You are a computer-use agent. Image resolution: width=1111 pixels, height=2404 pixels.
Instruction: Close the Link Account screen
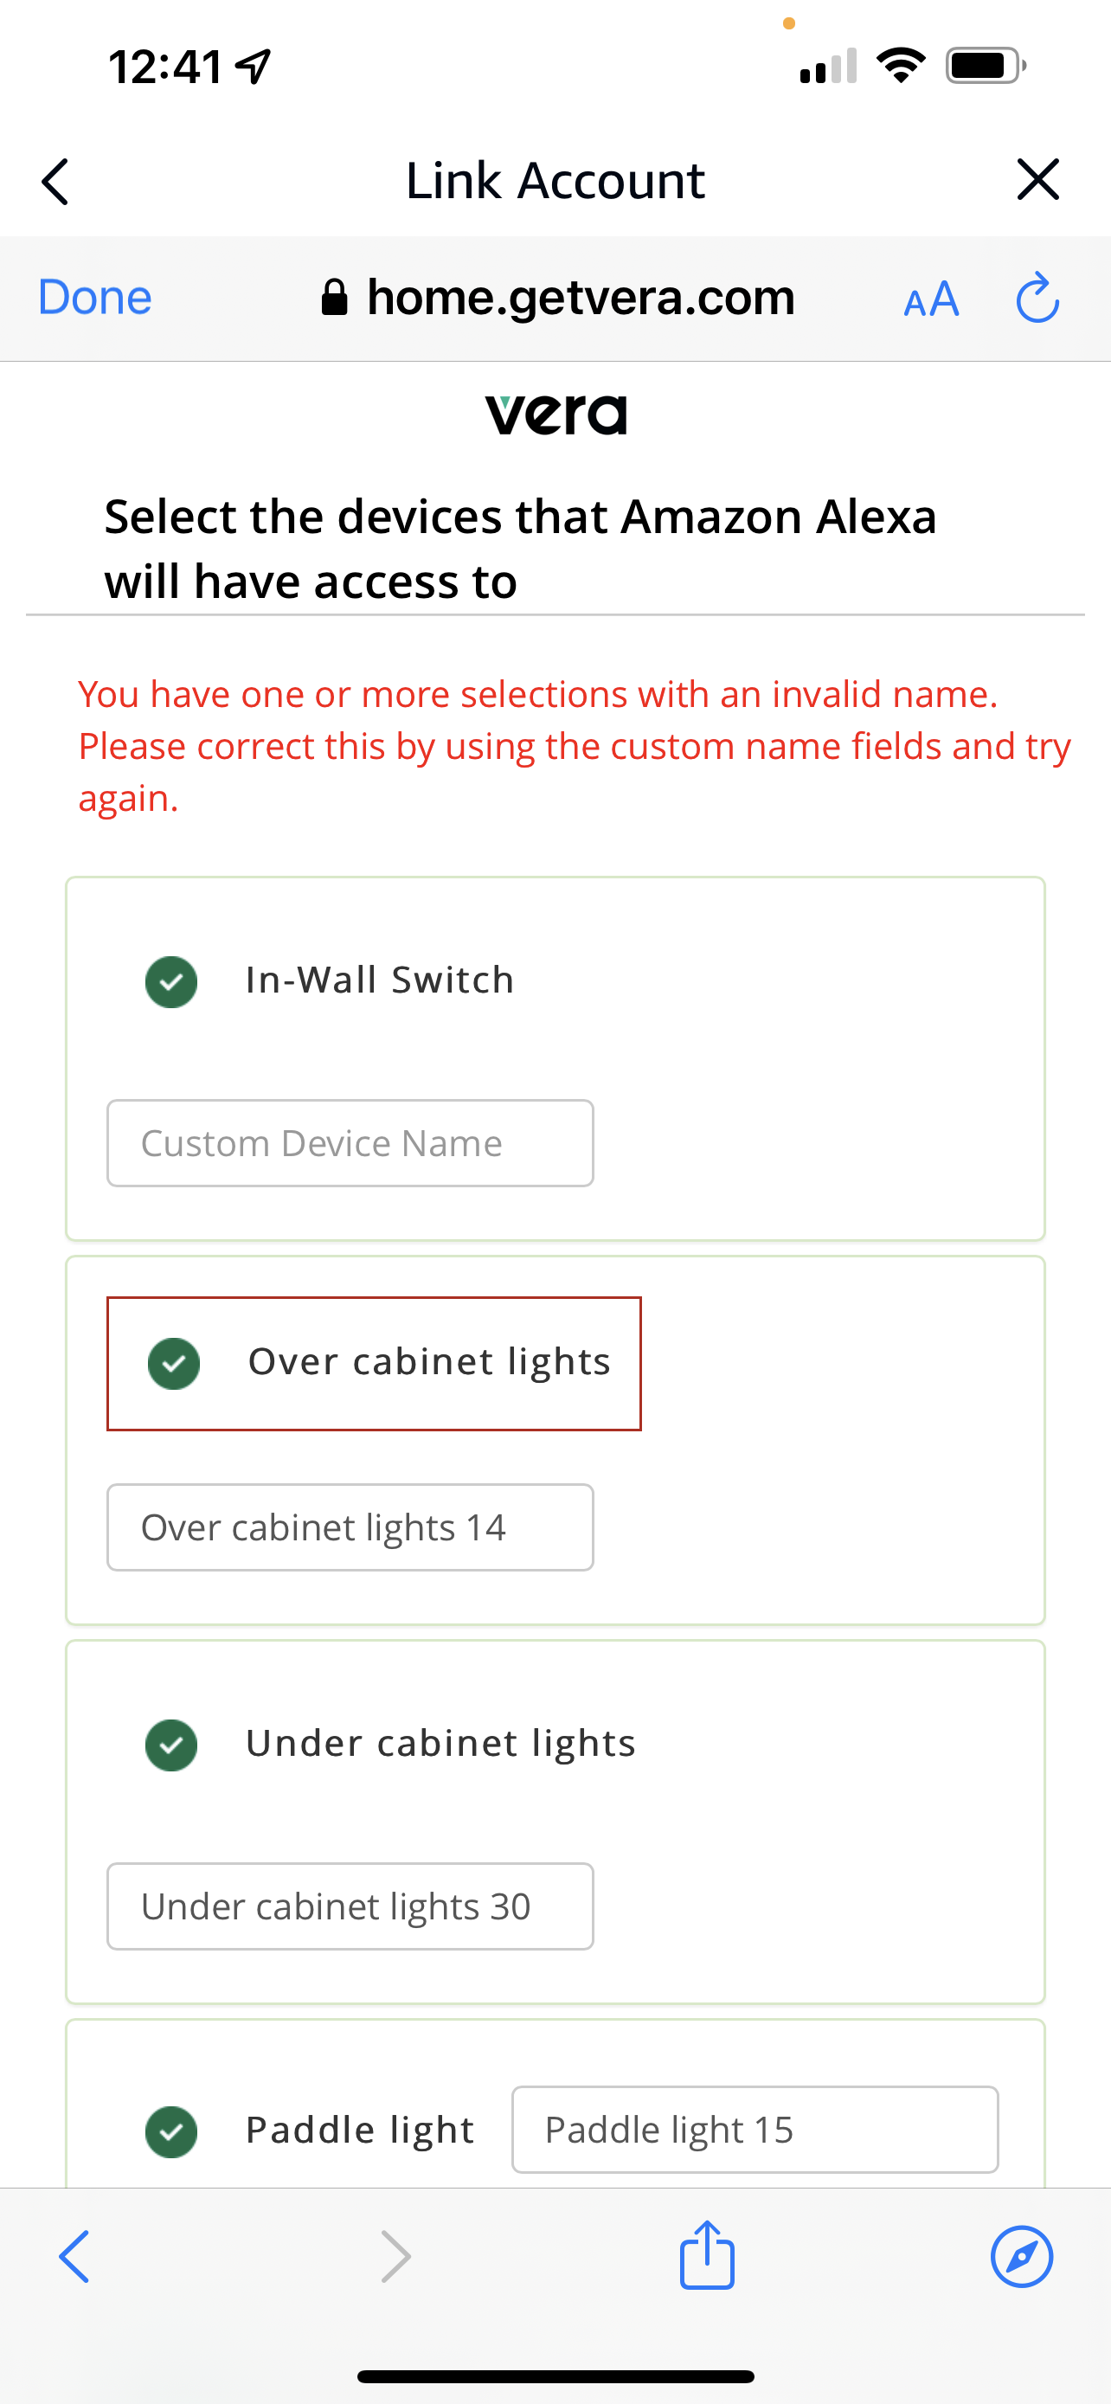point(1037,179)
